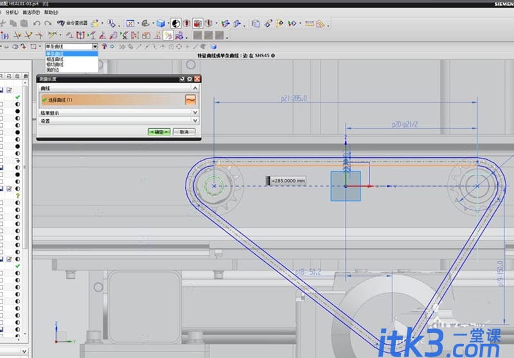Click the p18=50.2 dimension text
Screen dimensions: 514x358
pos(308,272)
